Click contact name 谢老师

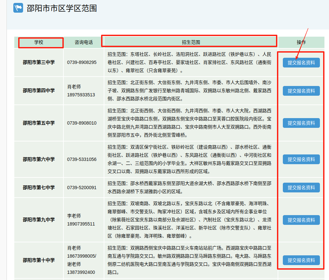[x=74, y=264]
